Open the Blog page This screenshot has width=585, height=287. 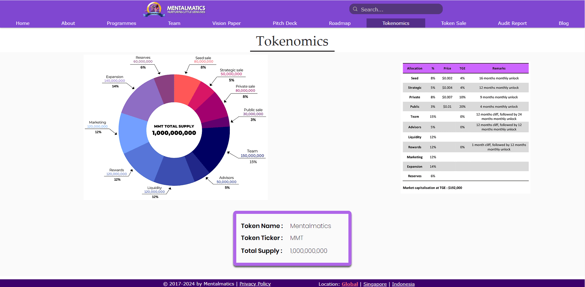point(563,23)
